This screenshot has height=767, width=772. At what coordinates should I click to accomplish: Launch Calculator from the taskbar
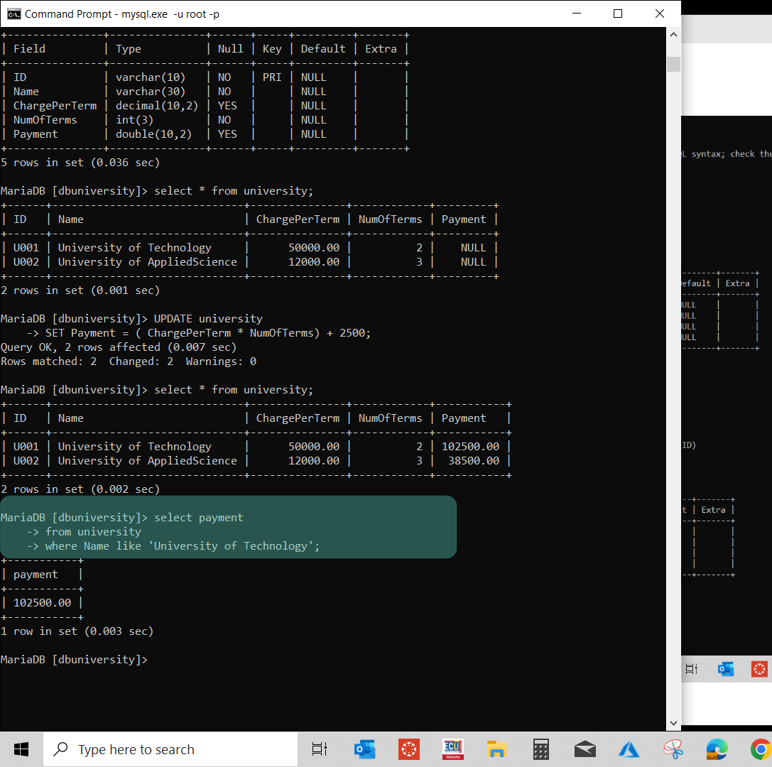click(x=540, y=749)
